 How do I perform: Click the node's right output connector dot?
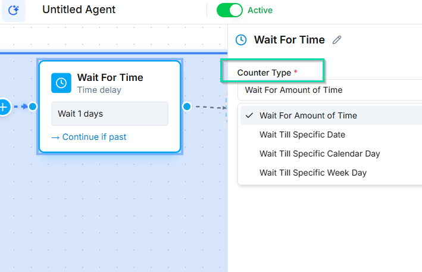187,107
